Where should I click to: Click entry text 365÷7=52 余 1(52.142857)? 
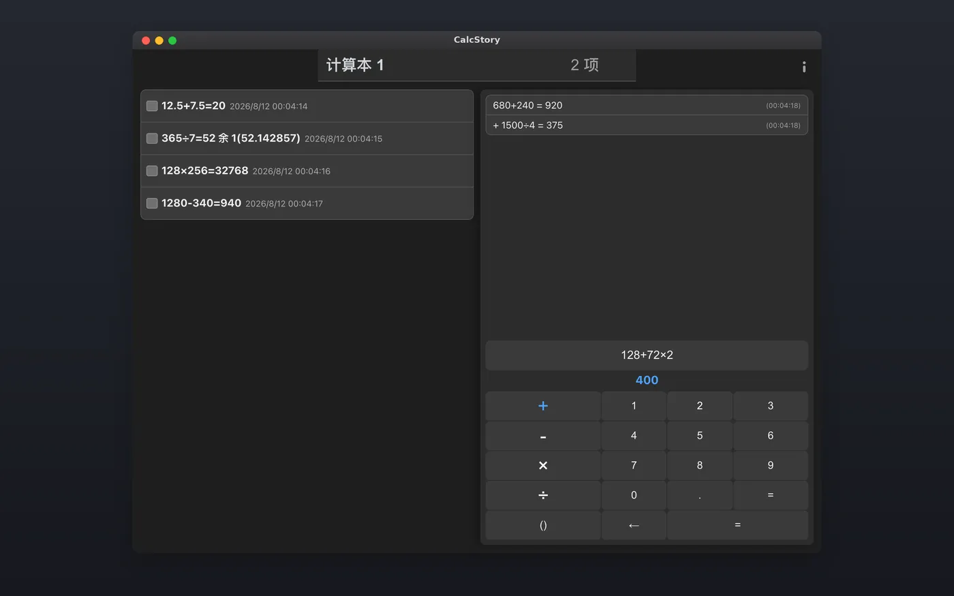(231, 138)
